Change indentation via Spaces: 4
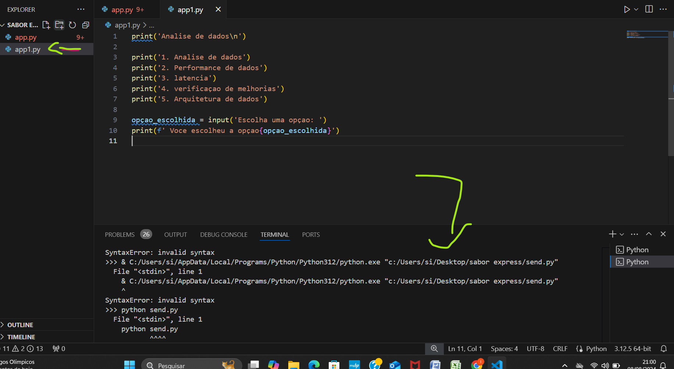Viewport: 674px width, 369px height. (x=504, y=348)
